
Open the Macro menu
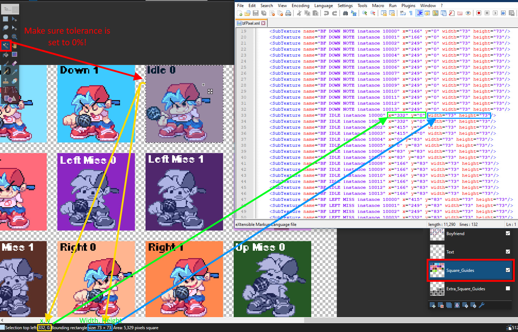378,6
